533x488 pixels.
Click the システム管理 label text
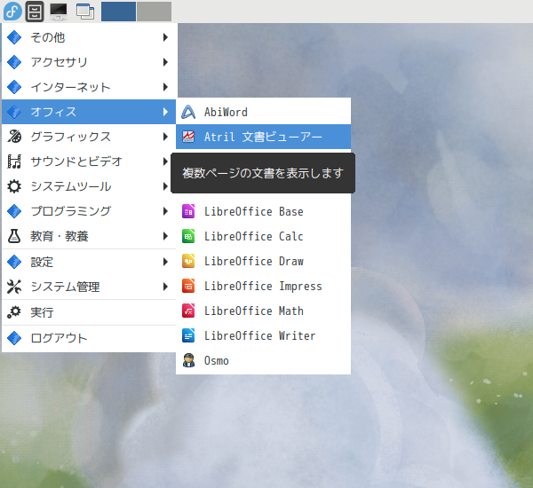coord(65,287)
